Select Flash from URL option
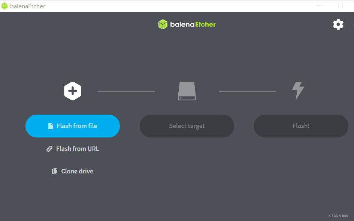The height and width of the screenshot is (221, 354). (x=73, y=149)
